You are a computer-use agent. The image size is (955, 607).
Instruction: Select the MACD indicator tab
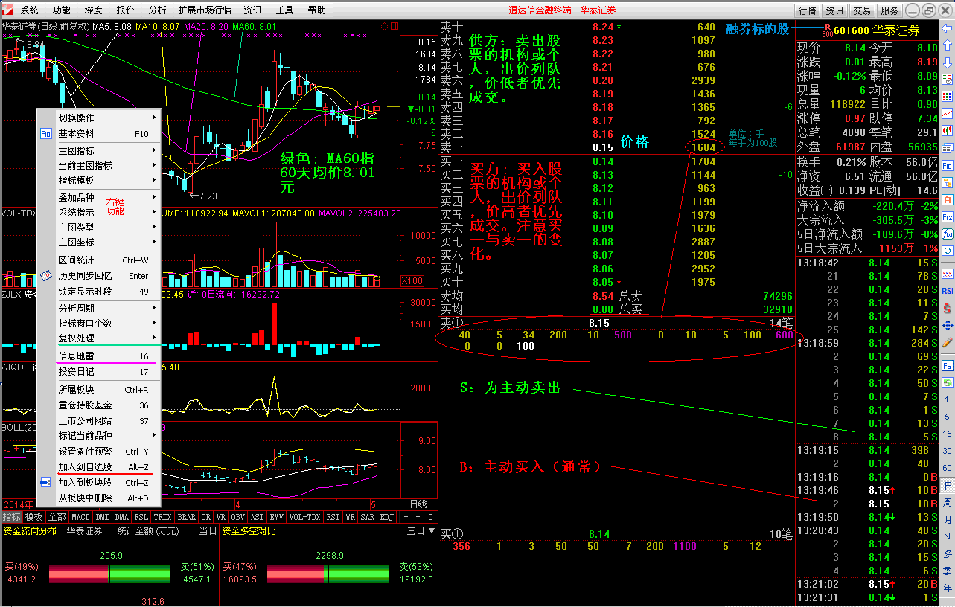pyautogui.click(x=80, y=517)
